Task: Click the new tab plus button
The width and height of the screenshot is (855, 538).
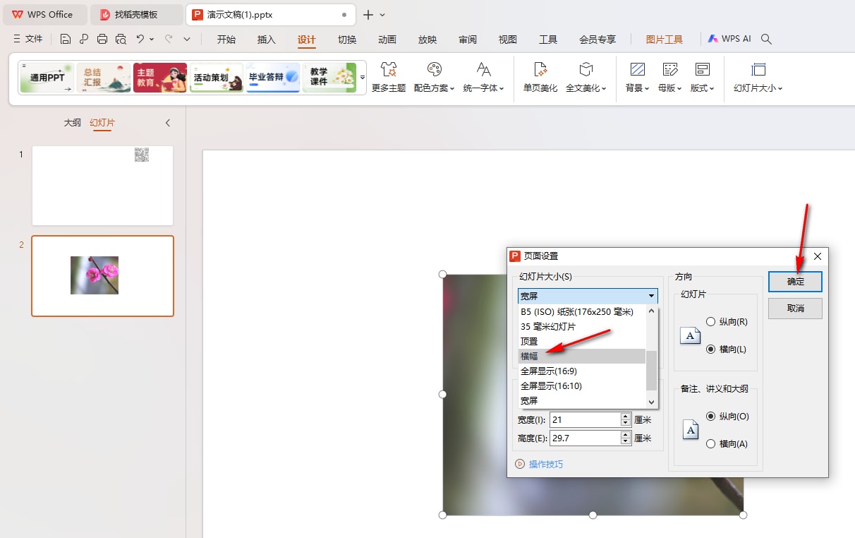Action: 368,14
